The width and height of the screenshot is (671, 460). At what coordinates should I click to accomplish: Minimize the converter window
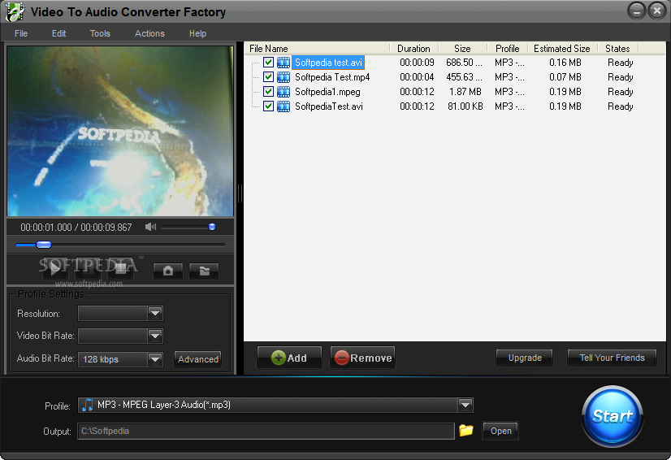(x=636, y=11)
